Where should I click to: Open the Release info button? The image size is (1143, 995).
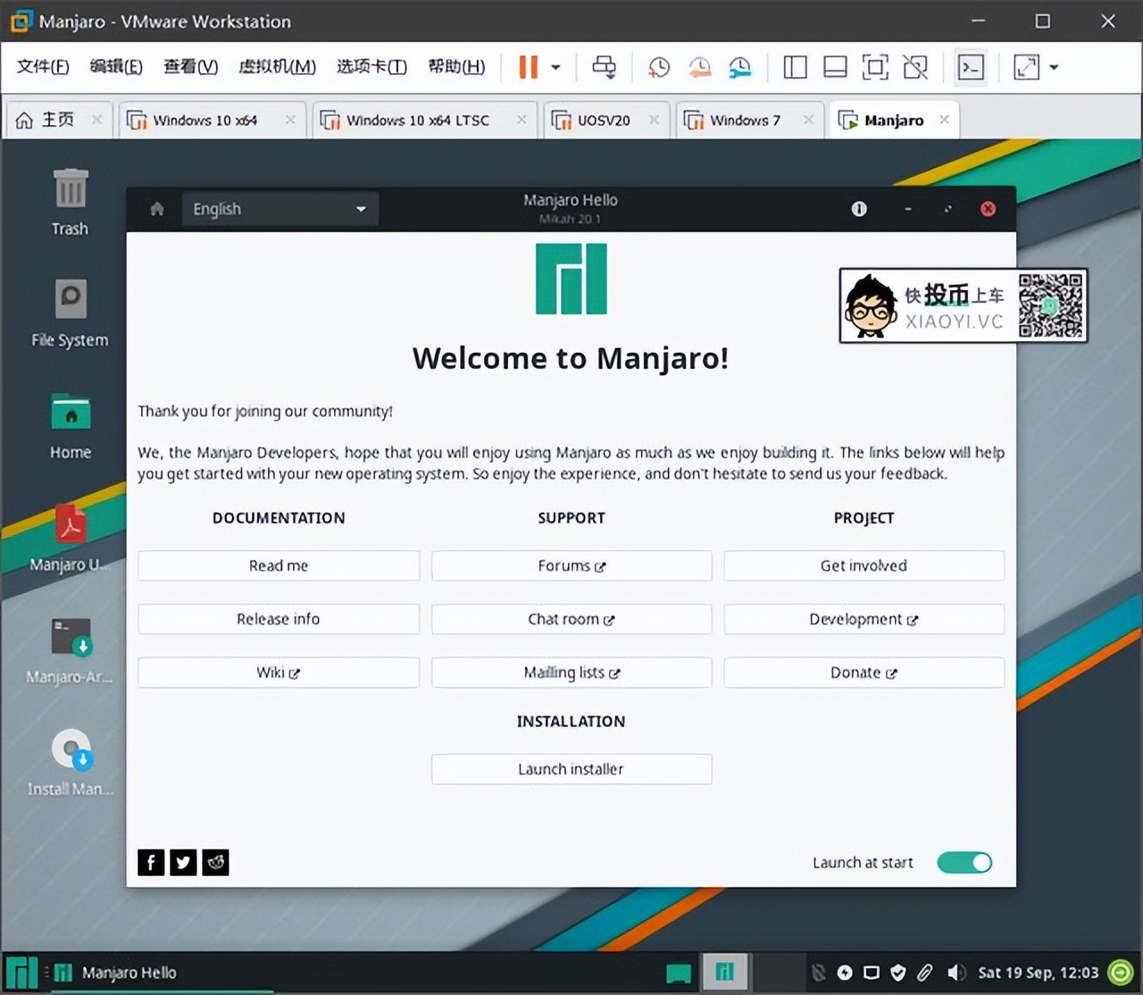click(278, 619)
